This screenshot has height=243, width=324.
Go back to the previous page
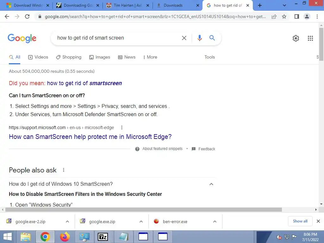7,16
